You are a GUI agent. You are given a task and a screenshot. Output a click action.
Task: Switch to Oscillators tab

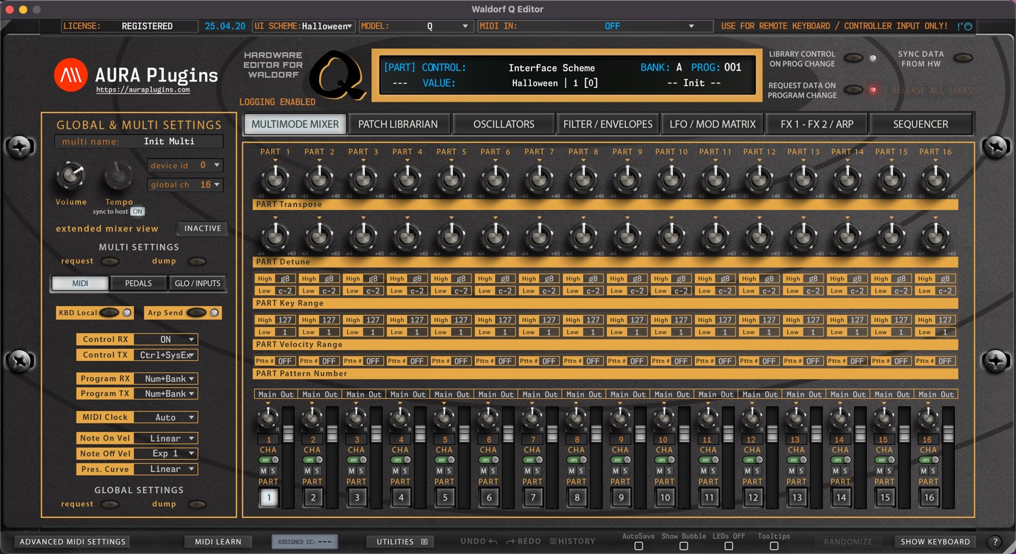(504, 125)
